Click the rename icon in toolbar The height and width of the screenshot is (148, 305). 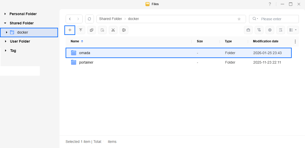[124, 30]
